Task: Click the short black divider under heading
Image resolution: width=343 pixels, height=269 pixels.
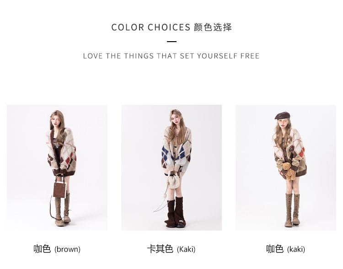Action: click(171, 41)
